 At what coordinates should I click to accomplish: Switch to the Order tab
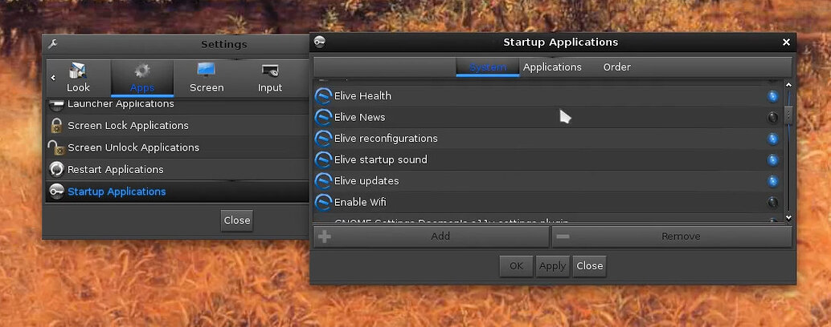(x=617, y=67)
